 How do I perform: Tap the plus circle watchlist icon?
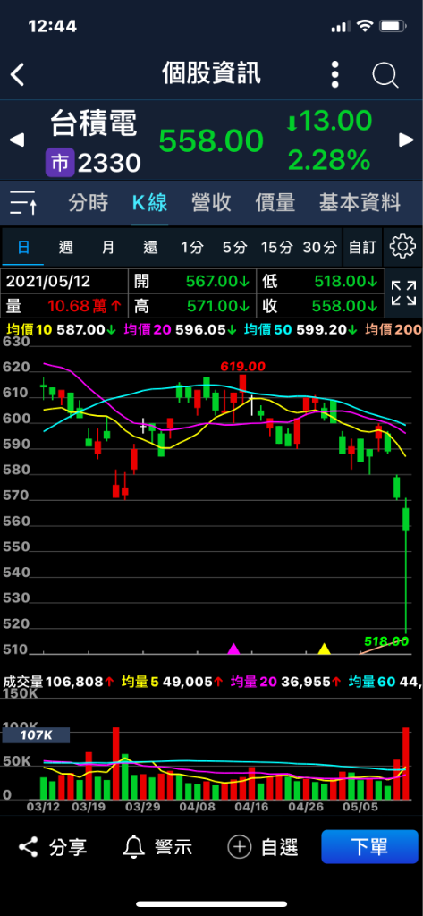click(239, 846)
